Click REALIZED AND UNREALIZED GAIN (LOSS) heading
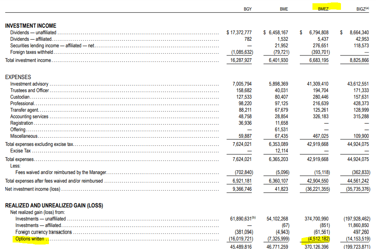This screenshot has height=249, width=376. coord(54,205)
